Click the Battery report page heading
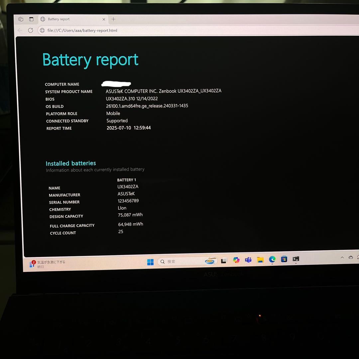Image resolution: width=359 pixels, height=359 pixels. (x=90, y=60)
